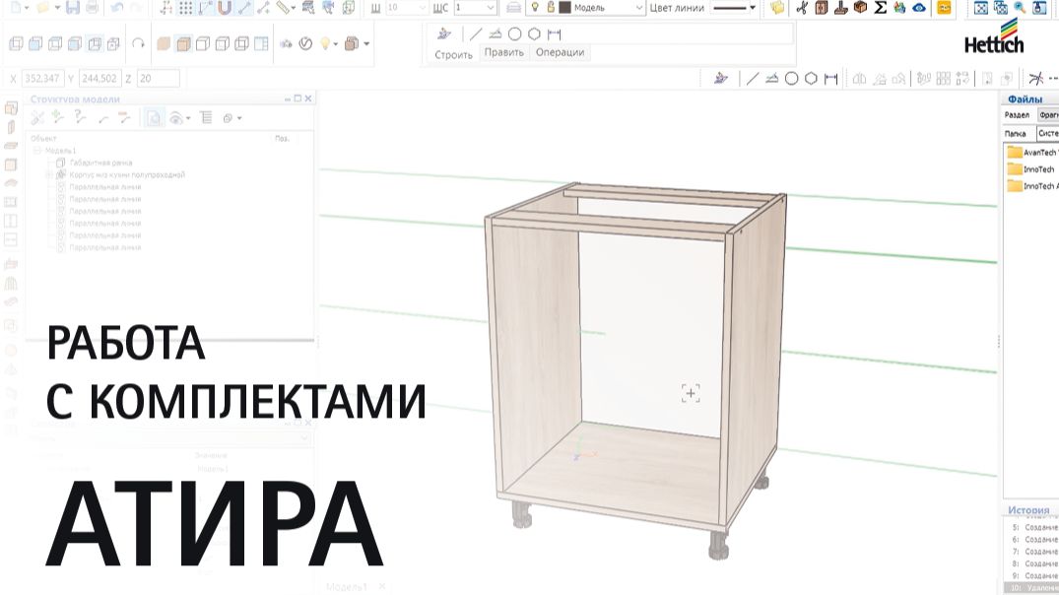Click the orange-yellow toolbar button
This screenshot has height=595, width=1059.
click(944, 8)
